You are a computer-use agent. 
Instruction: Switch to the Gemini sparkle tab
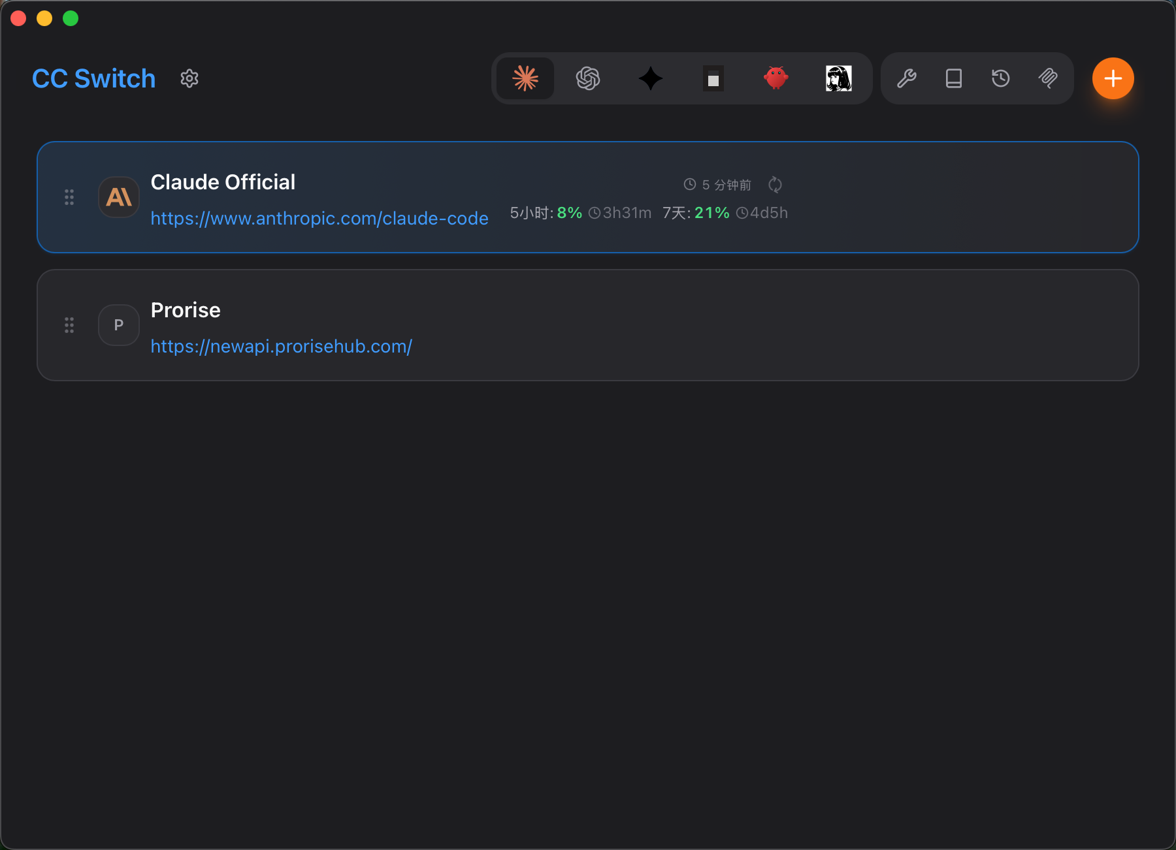pos(651,78)
